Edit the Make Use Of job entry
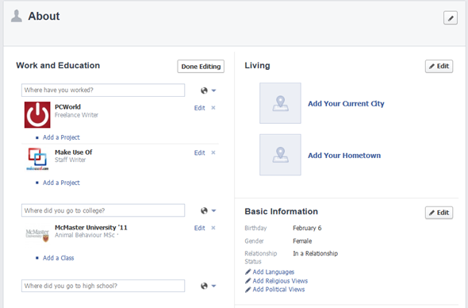 tap(199, 152)
